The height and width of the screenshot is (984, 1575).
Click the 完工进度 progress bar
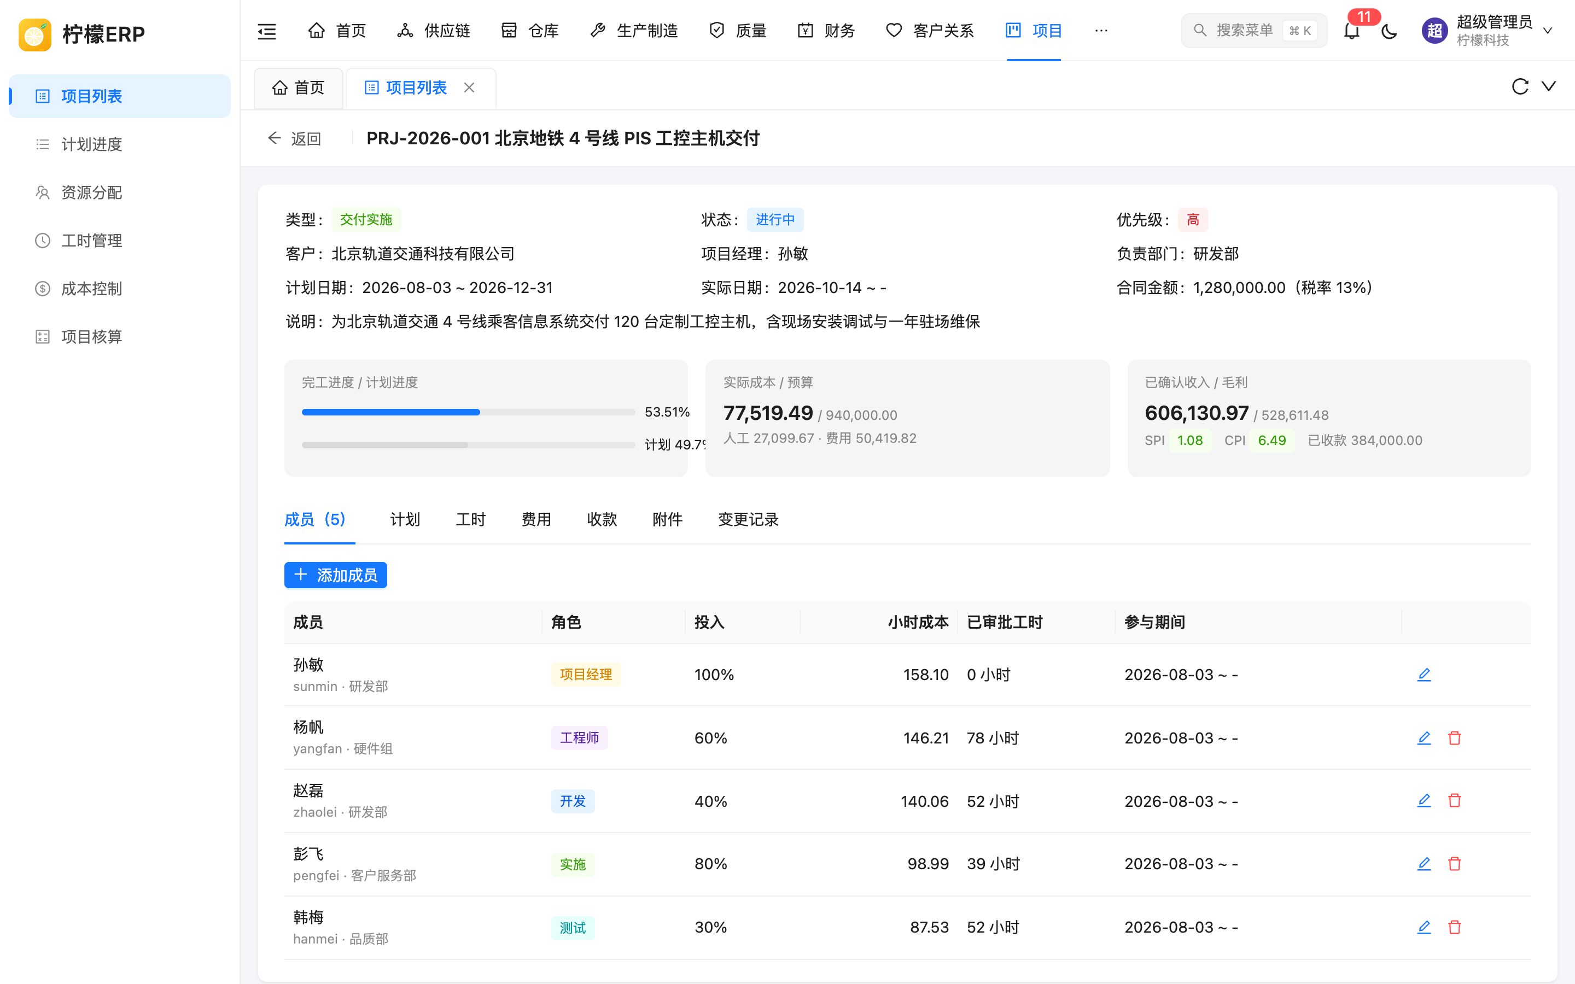(468, 412)
